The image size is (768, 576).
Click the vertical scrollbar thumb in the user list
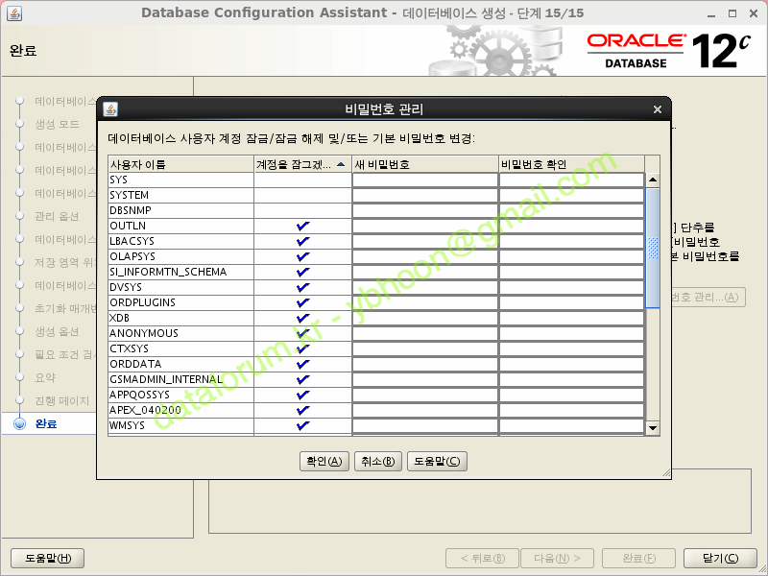pyautogui.click(x=653, y=248)
